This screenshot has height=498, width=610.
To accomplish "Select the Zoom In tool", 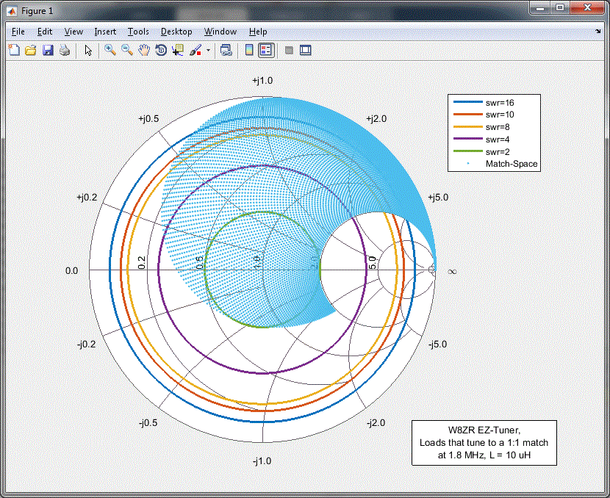I will (110, 50).
